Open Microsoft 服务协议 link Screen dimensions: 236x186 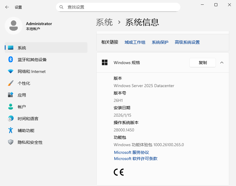(131, 152)
